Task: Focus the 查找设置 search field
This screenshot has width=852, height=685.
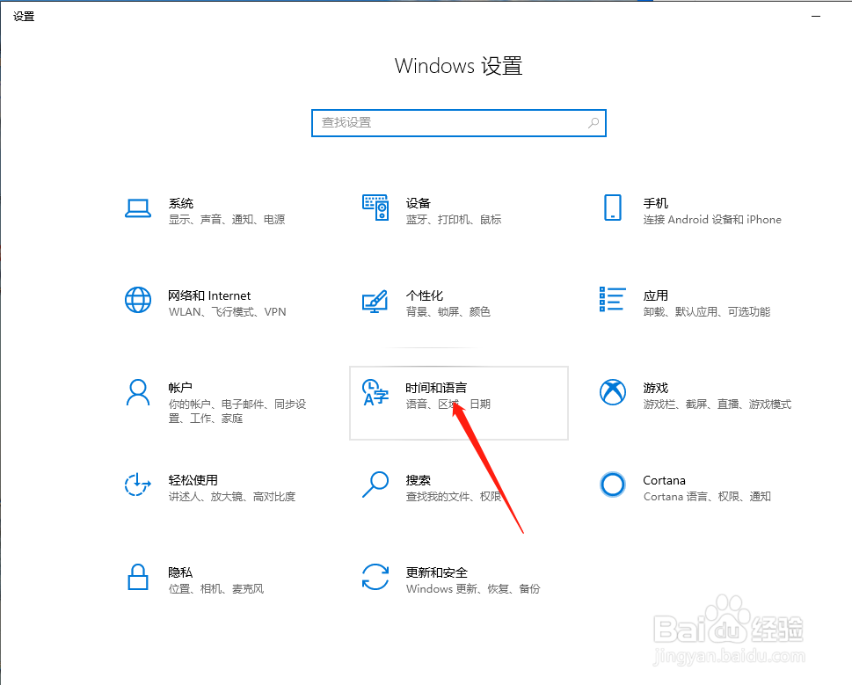Action: [459, 123]
